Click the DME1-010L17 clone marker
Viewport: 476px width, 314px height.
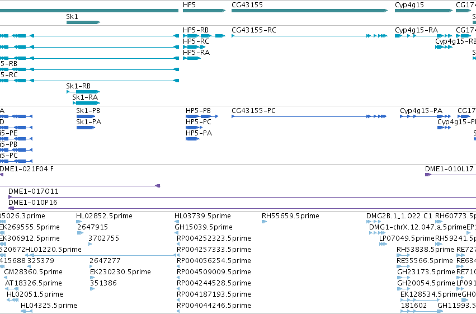pyautogui.click(x=428, y=175)
